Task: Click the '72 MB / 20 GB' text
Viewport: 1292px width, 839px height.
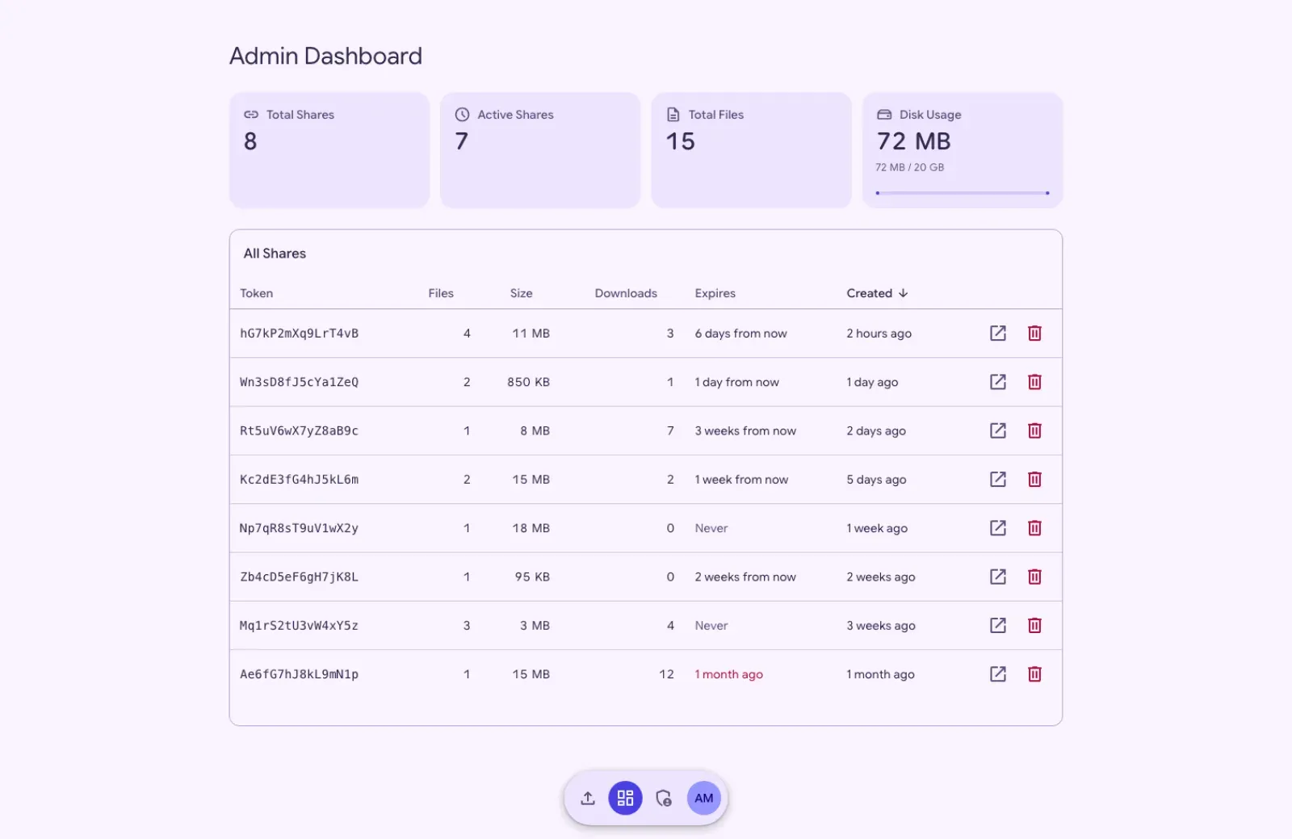Action: (x=910, y=167)
